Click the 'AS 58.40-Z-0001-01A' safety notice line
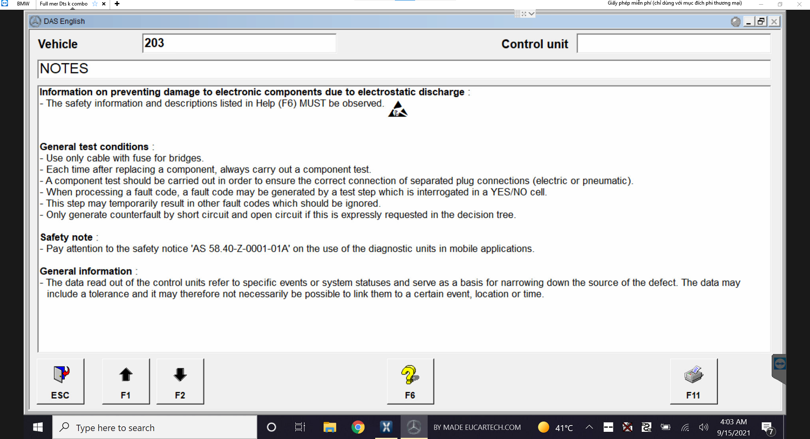The height and width of the screenshot is (439, 810). [x=287, y=249]
